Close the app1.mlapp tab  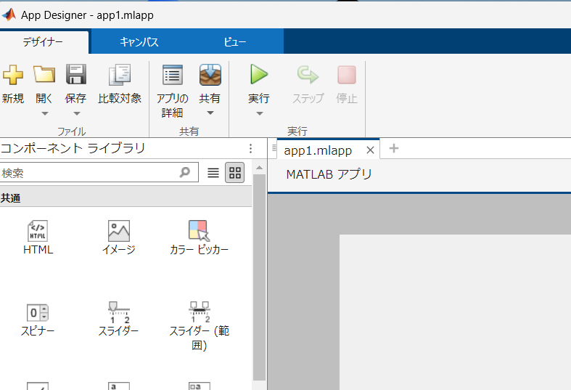pos(370,150)
